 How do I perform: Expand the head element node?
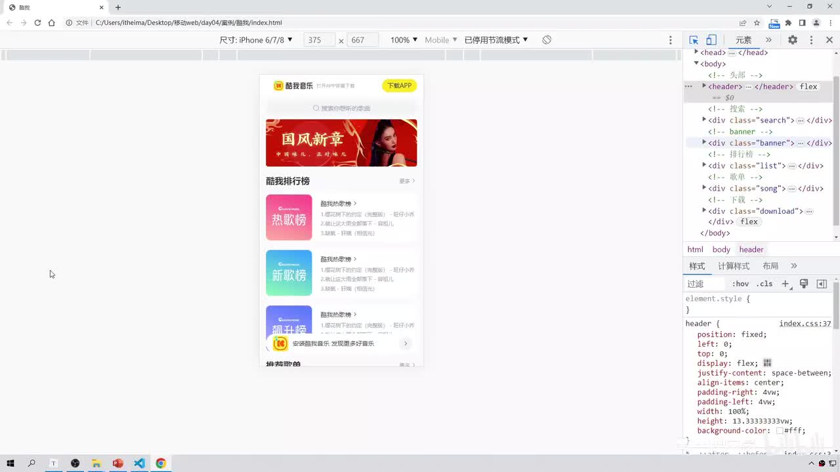click(x=696, y=52)
